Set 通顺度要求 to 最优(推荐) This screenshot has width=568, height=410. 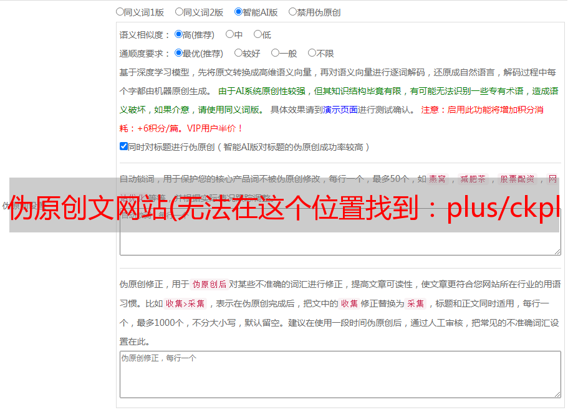coord(178,53)
